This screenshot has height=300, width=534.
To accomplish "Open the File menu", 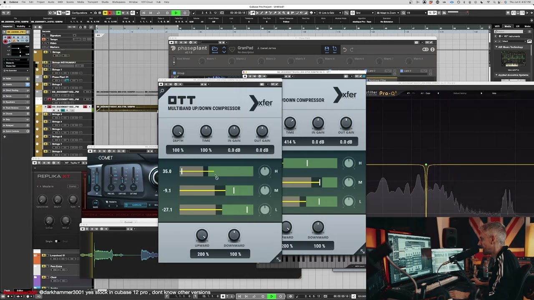I will click(23, 2).
